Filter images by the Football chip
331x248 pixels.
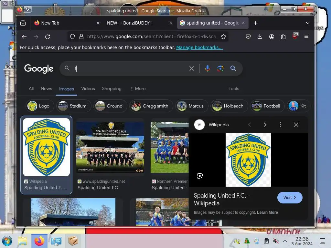pos(267,106)
